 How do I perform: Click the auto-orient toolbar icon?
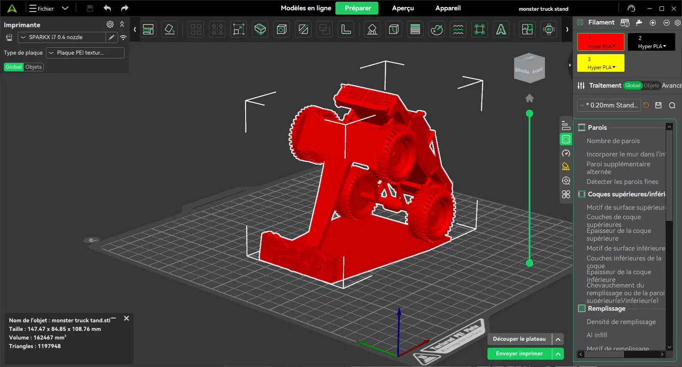[x=170, y=29]
